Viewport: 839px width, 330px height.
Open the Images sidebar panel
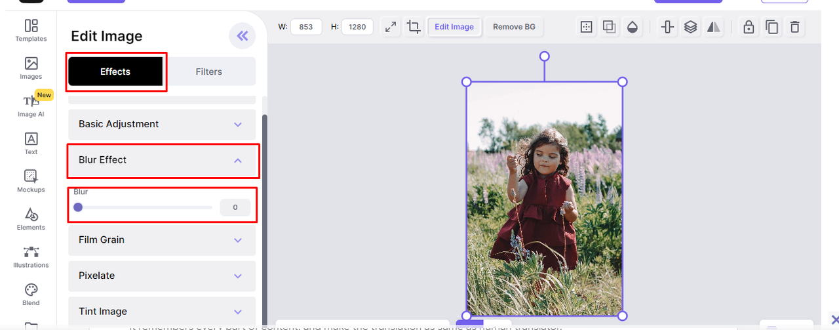click(x=31, y=68)
